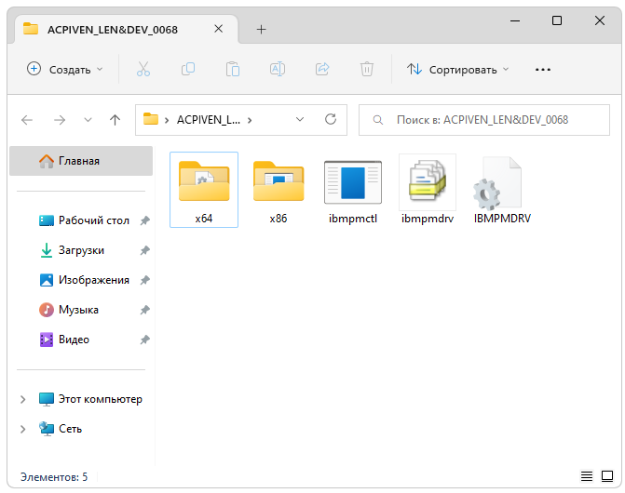Open Изображения in the sidebar
Viewport: 625px width, 493px height.
click(x=84, y=280)
